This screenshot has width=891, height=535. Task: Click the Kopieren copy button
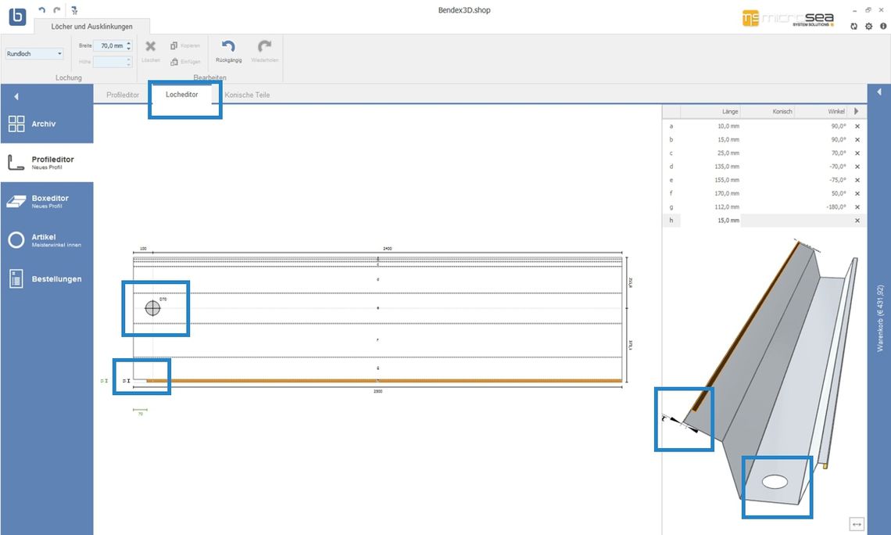click(185, 45)
